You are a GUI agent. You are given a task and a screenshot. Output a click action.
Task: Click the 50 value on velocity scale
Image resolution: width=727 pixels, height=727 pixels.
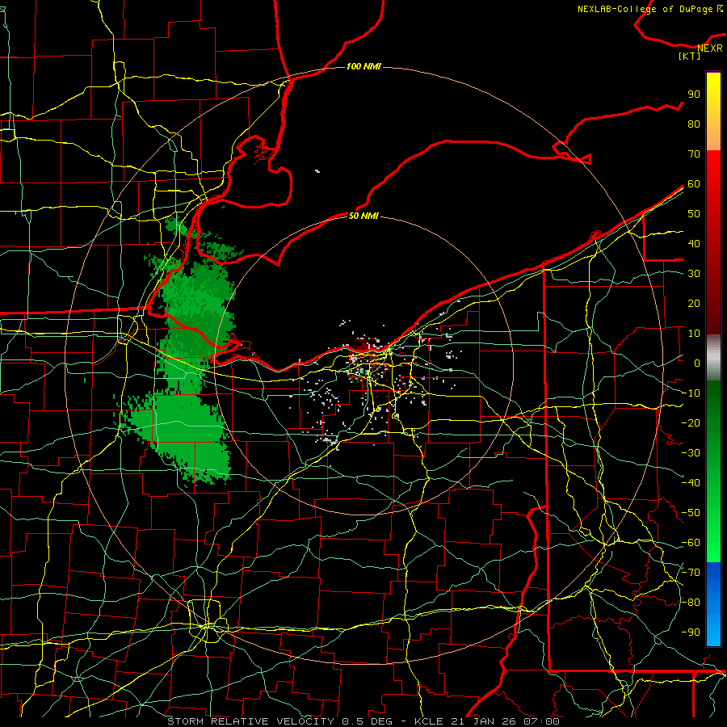[x=694, y=214]
